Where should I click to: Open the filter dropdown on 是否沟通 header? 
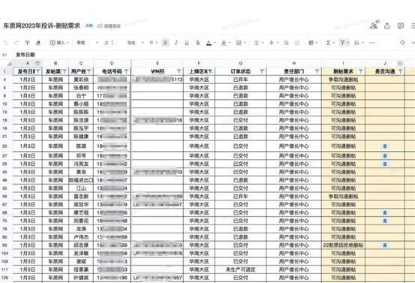400,71
